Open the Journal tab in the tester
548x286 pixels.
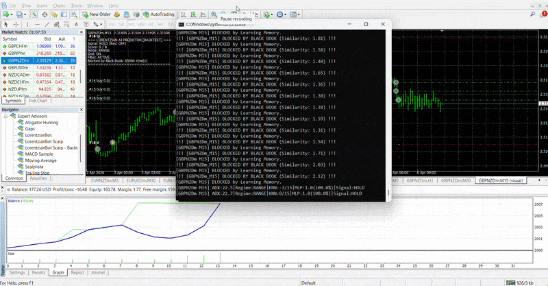click(x=97, y=272)
